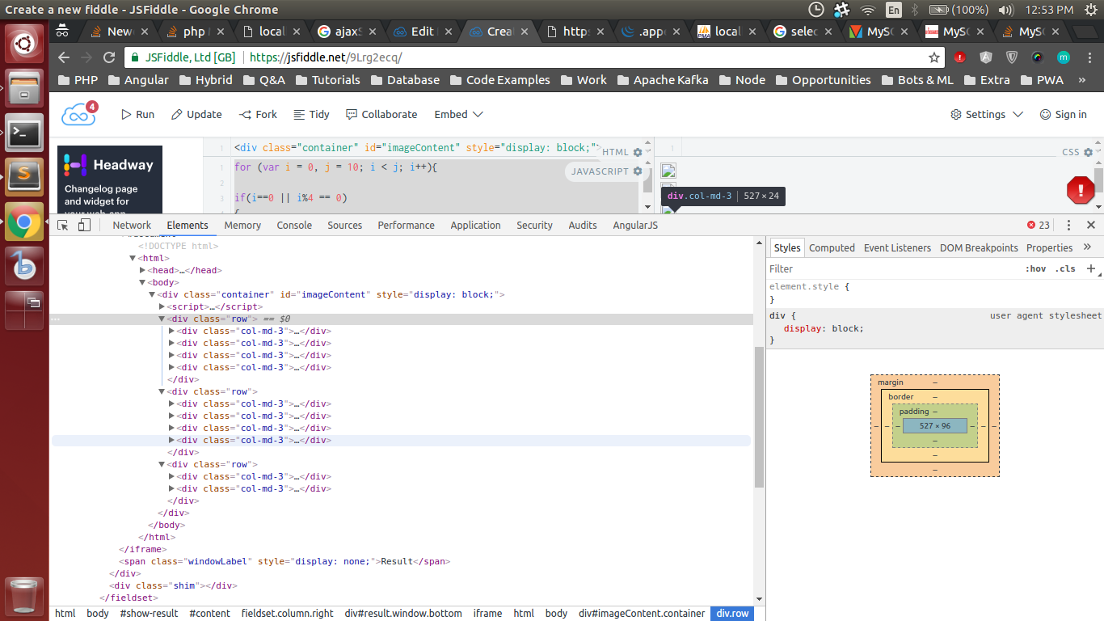Fork this fiddle
1104x621 pixels.
pos(258,114)
